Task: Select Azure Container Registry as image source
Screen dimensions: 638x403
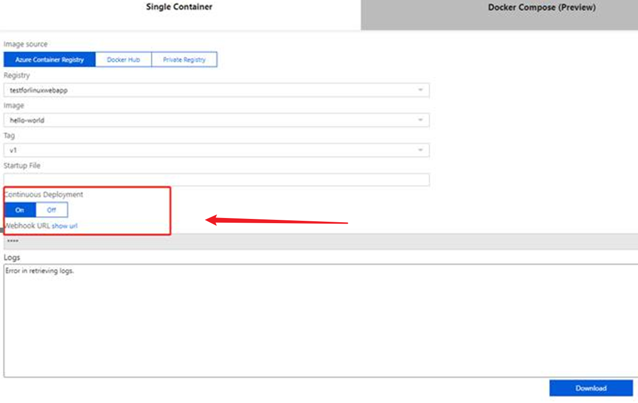Action: 49,60
